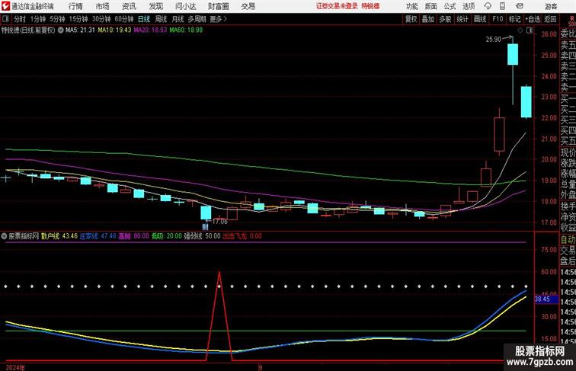Click the mobile phone icon in top bar
Viewport: 576px width, 371px height.
502,6
